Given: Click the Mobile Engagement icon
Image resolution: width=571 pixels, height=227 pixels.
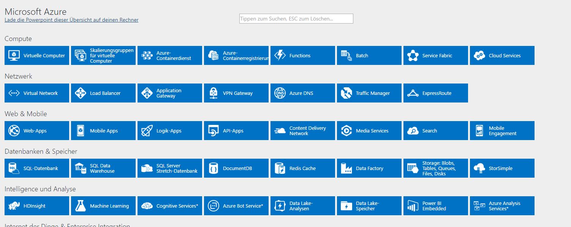Looking at the screenshot, I should tap(479, 131).
